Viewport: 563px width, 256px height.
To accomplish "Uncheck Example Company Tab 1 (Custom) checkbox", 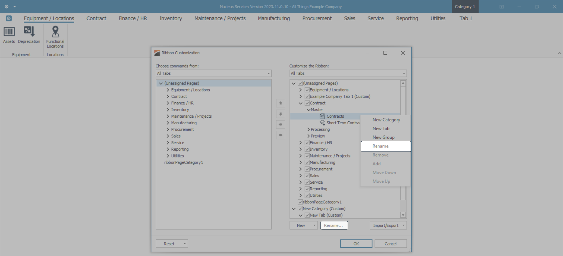I will pyautogui.click(x=307, y=96).
